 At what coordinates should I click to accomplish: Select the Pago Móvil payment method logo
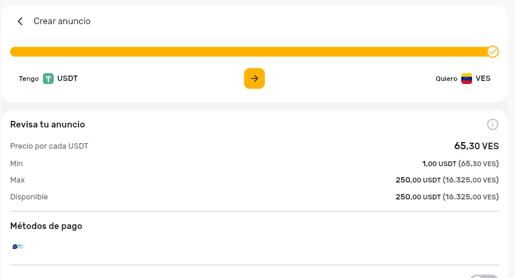pyautogui.click(x=18, y=247)
